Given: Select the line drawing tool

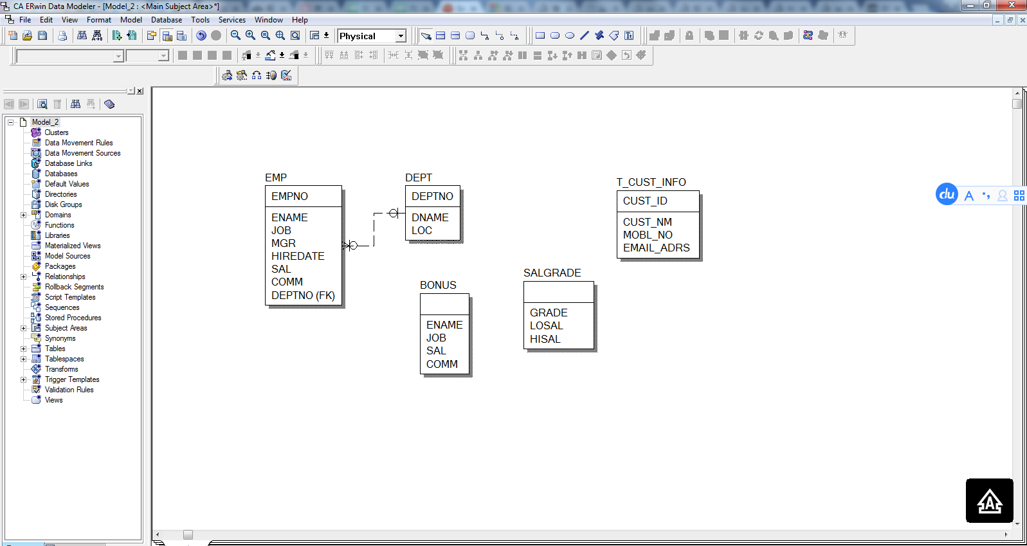Looking at the screenshot, I should [x=585, y=35].
